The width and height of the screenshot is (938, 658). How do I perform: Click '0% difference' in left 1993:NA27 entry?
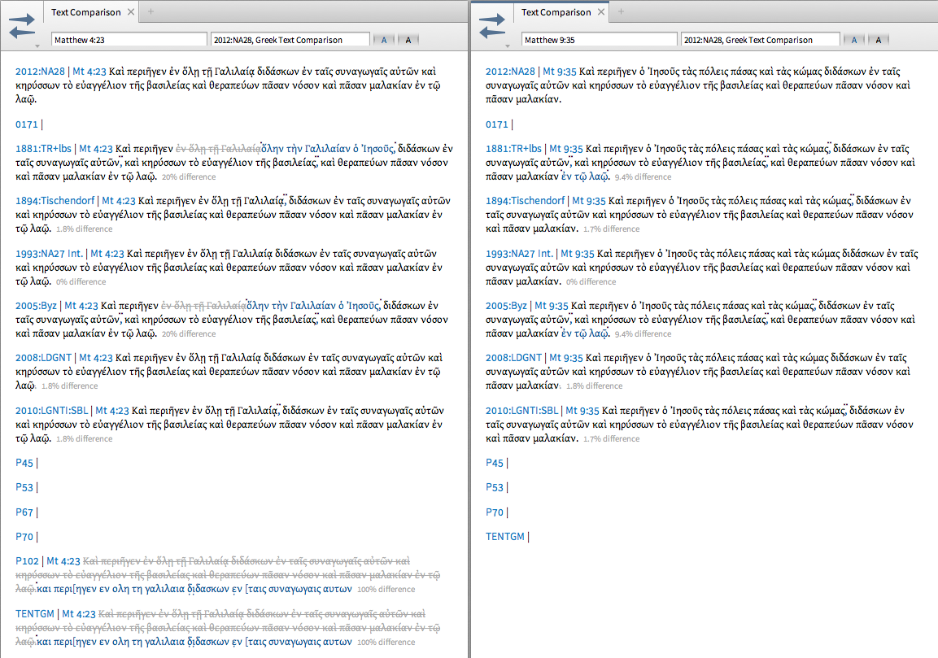81,281
